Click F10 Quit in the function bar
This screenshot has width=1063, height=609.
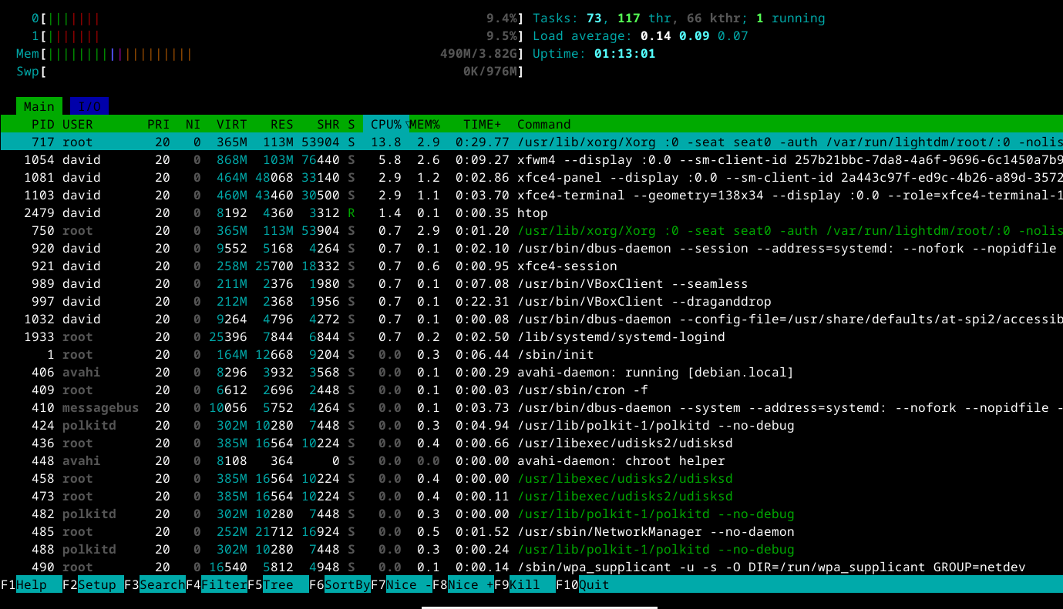[x=583, y=584]
